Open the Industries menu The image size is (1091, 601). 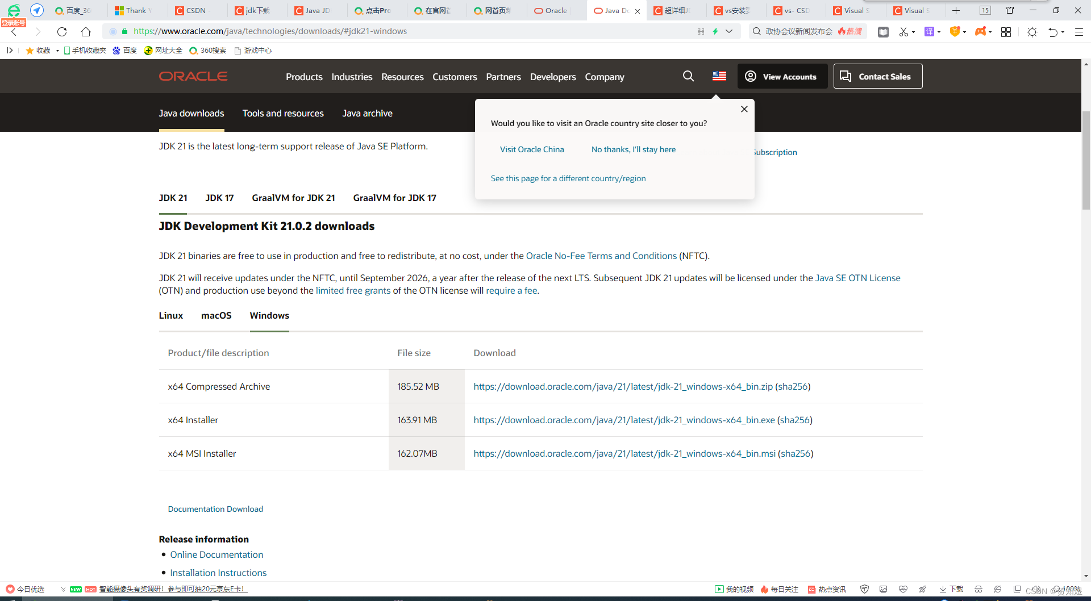[352, 77]
